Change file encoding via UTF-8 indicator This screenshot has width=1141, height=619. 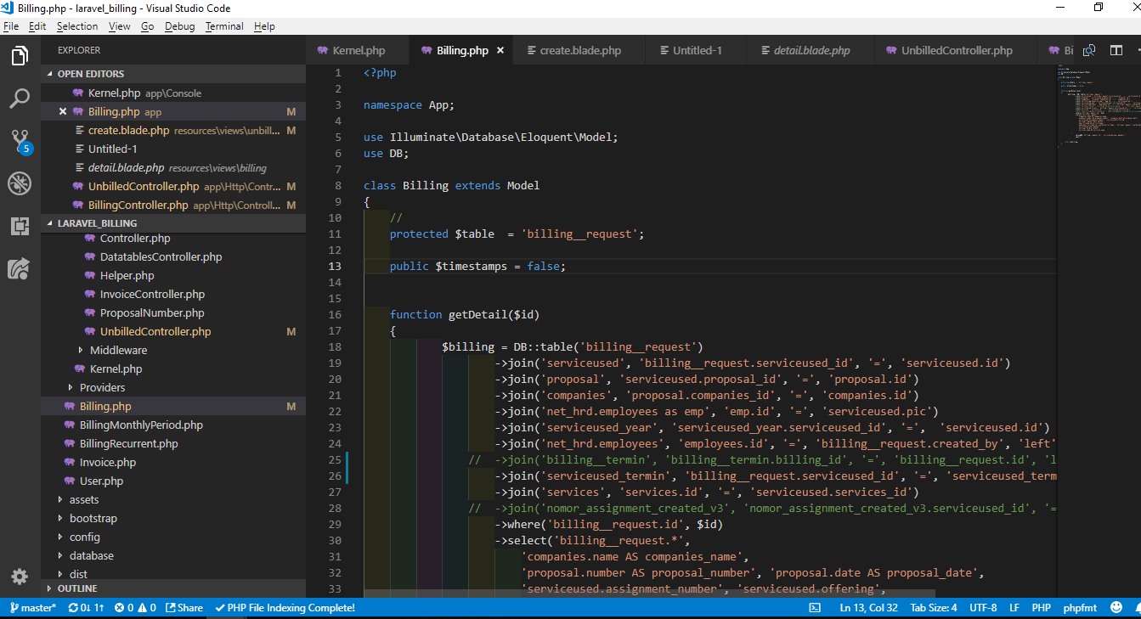coord(983,608)
